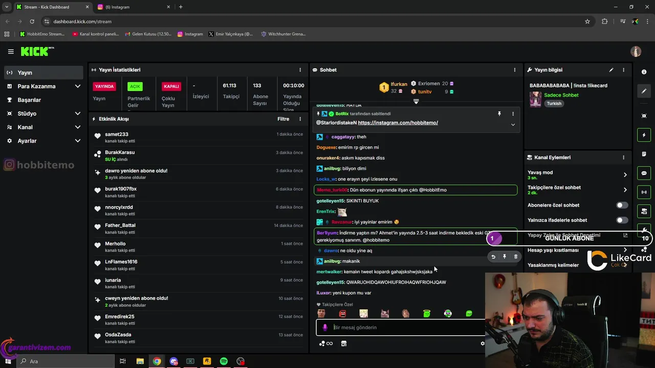Switch to Stream - Kick Dashboard tab
This screenshot has width=655, height=368.
coord(51,7)
